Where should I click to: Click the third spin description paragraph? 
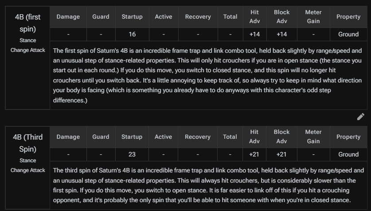click(208, 185)
